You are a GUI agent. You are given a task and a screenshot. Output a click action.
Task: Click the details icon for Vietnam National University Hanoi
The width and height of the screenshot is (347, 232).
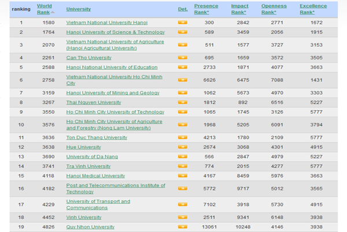tap(182, 23)
